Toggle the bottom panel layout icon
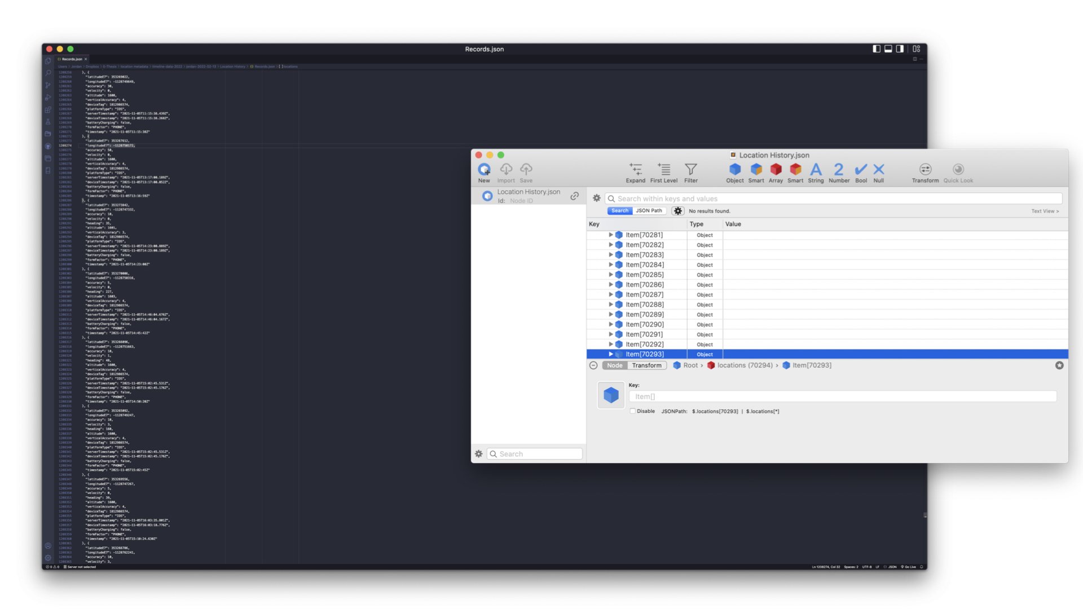Viewport: 1083px width, 609px height. (888, 49)
